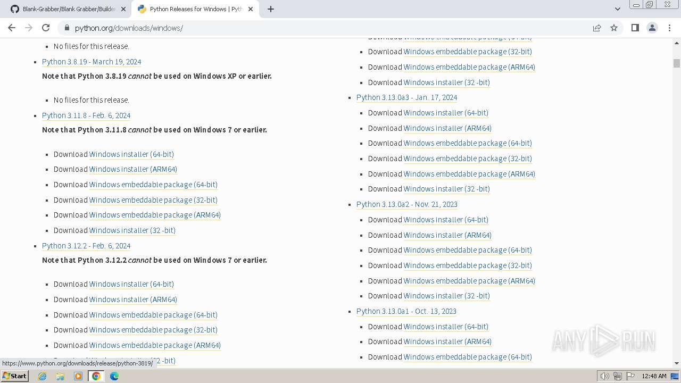Click scrollbar up arrow
The height and width of the screenshot is (383, 681).
point(677,42)
